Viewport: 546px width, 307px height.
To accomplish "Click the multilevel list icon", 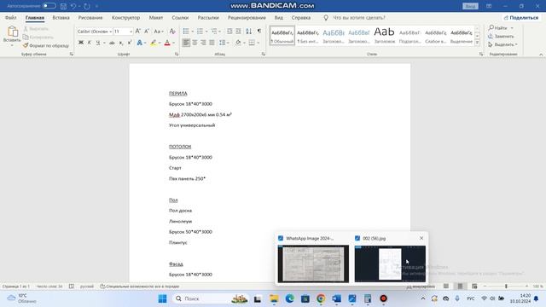I will click(214, 32).
